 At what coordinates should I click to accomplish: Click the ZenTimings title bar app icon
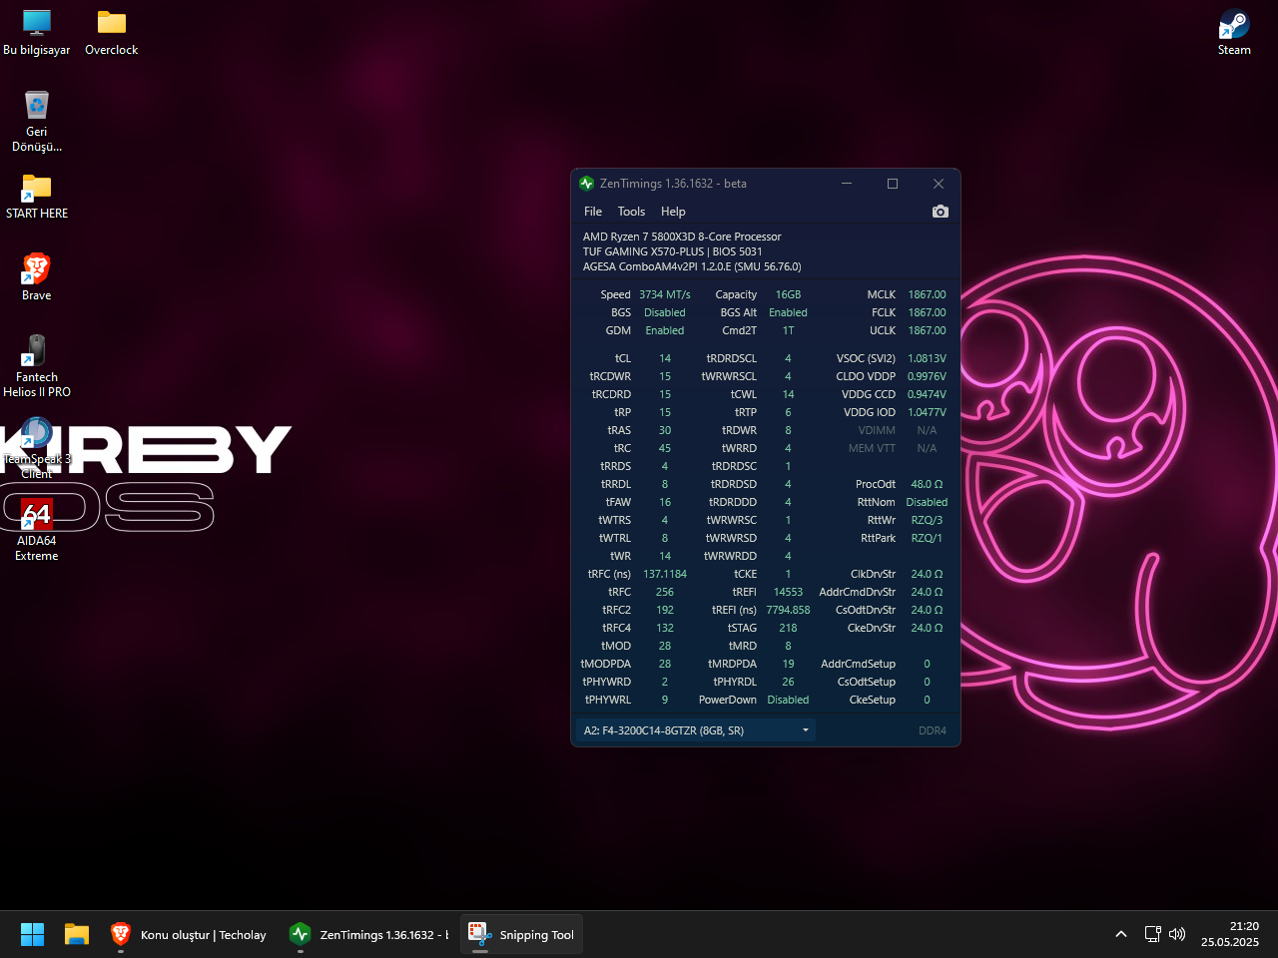(586, 184)
